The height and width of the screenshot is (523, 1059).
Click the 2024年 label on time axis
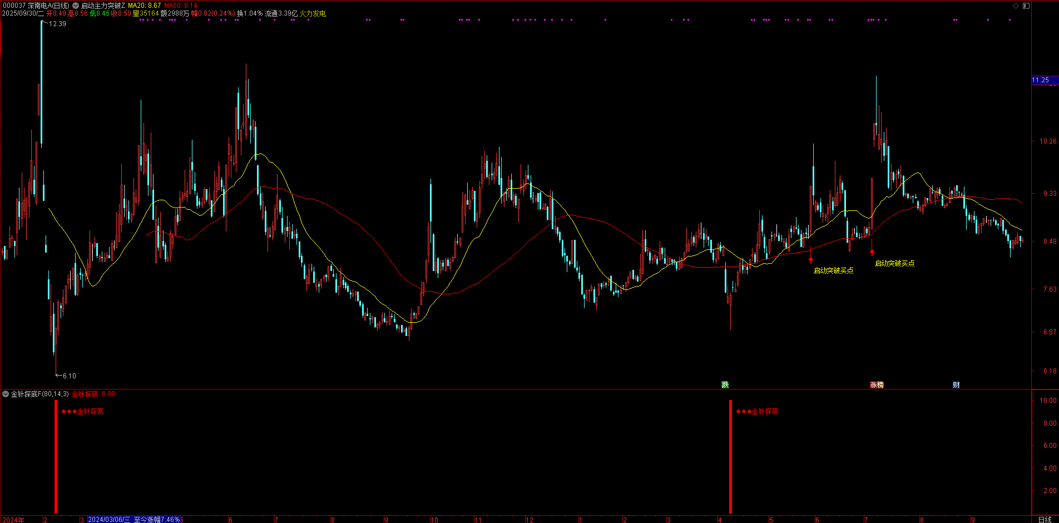[x=13, y=520]
